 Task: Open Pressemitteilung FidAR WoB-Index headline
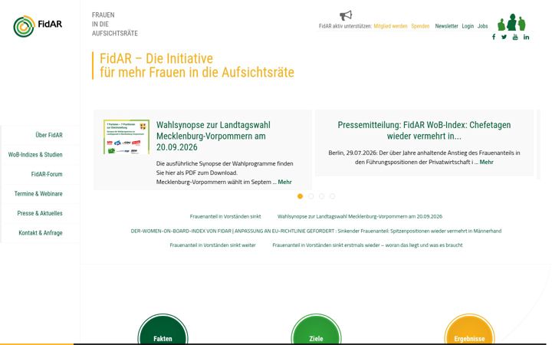[x=424, y=130]
